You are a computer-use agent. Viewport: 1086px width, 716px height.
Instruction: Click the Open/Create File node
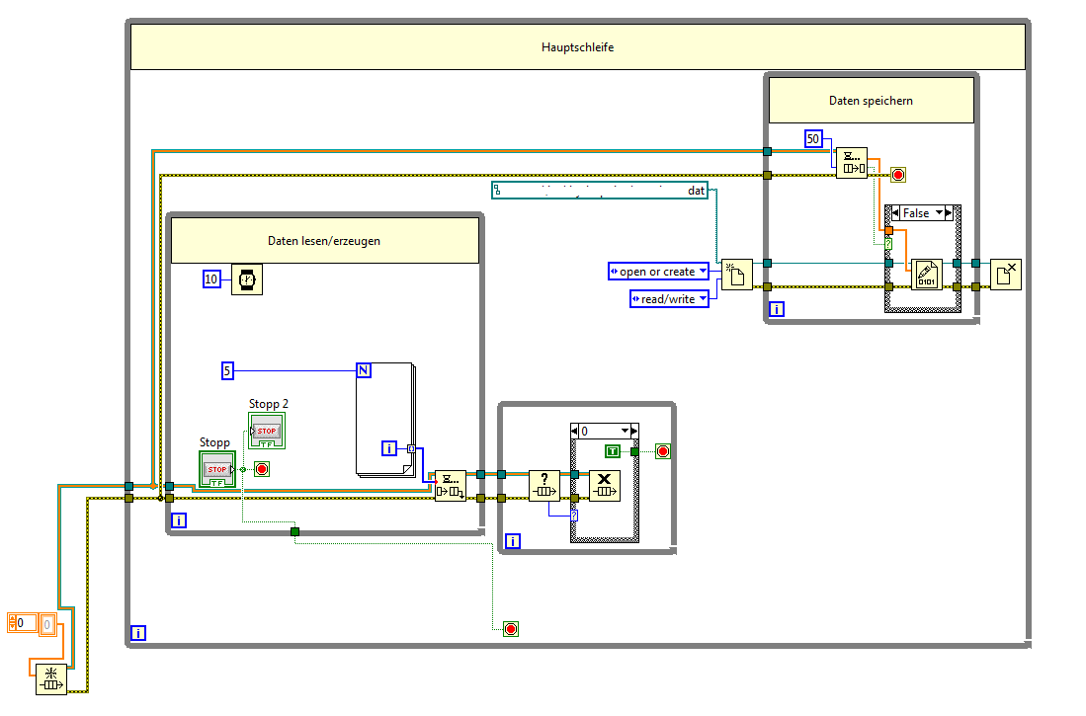pyautogui.click(x=737, y=275)
